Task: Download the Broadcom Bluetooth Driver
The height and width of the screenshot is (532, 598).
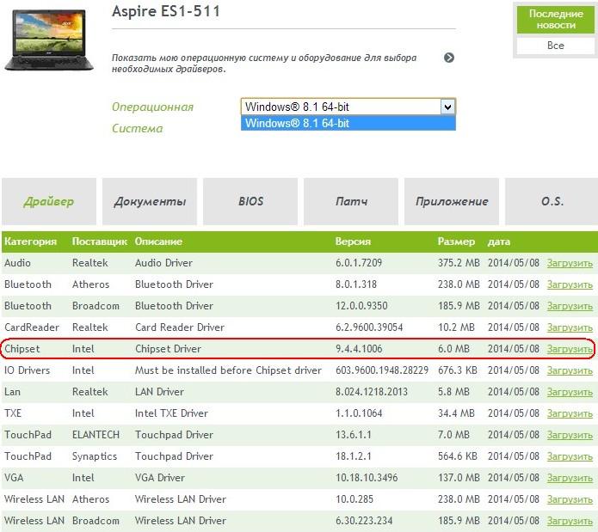Action: [570, 306]
